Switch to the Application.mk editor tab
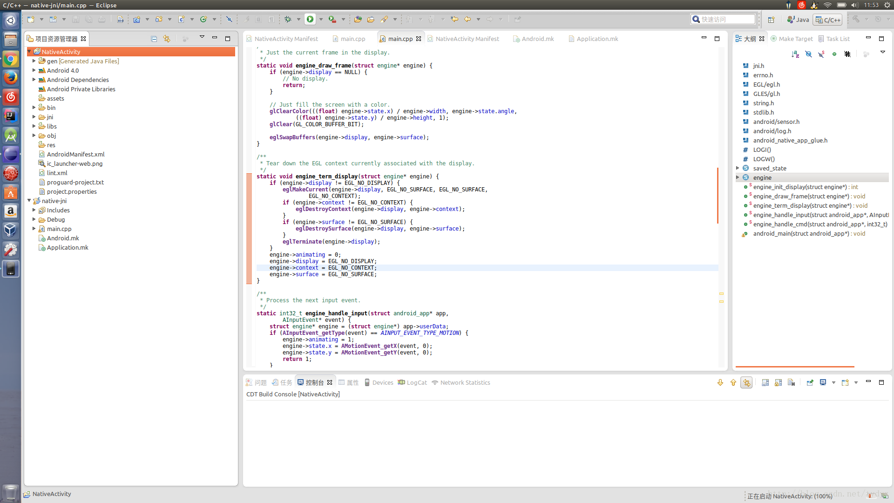This screenshot has height=503, width=894. click(x=593, y=39)
